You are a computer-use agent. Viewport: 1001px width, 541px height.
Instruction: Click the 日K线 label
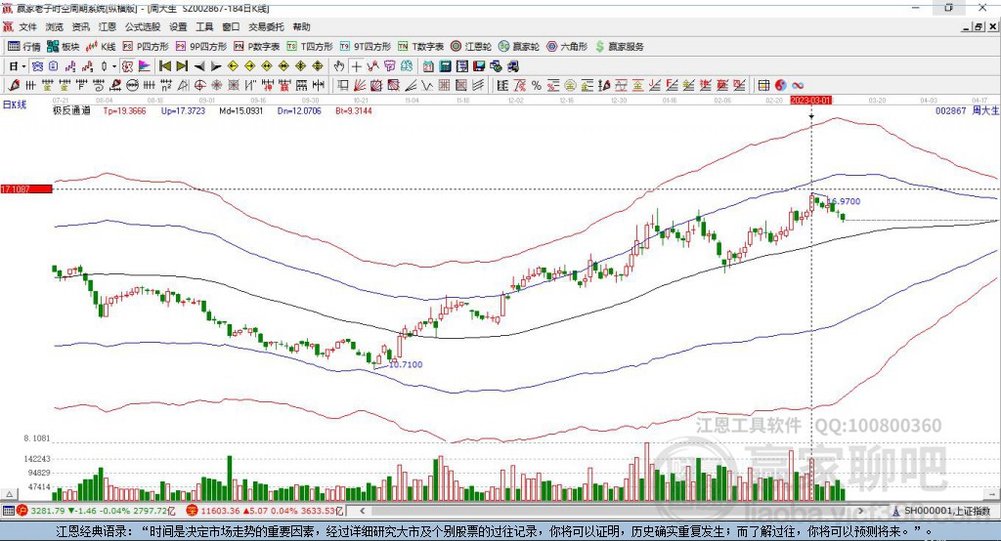click(x=14, y=104)
